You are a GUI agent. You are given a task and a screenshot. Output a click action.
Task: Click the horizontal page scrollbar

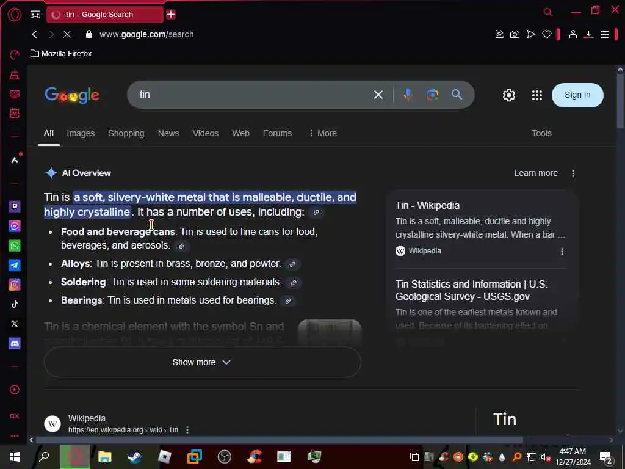(x=279, y=440)
